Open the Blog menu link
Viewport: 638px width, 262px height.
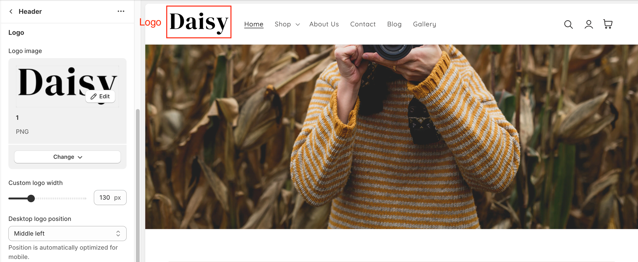tap(394, 24)
